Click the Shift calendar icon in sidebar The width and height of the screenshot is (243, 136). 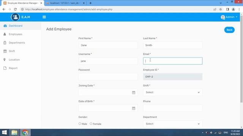5,51
